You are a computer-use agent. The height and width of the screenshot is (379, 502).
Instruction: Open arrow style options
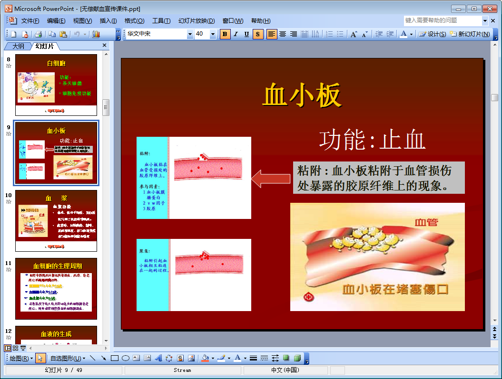(x=276, y=358)
